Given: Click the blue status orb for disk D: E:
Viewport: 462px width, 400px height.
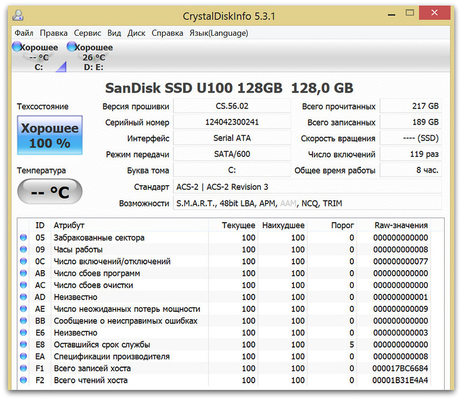Looking at the screenshot, I should [72, 47].
